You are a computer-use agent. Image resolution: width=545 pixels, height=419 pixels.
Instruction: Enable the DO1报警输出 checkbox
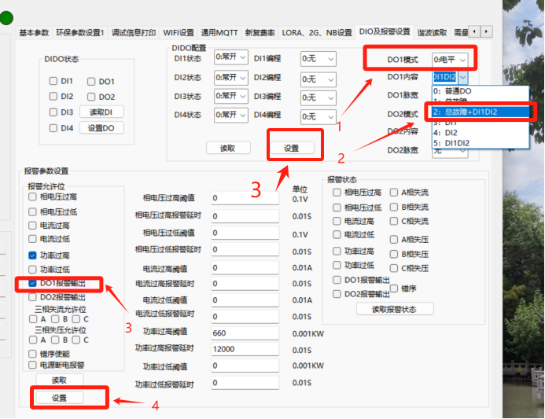32,283
